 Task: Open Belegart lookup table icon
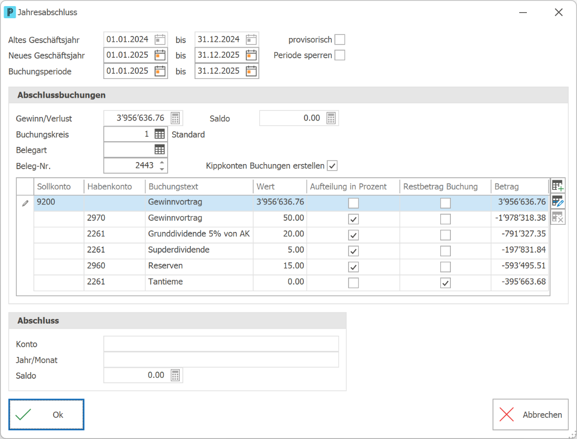tap(160, 150)
